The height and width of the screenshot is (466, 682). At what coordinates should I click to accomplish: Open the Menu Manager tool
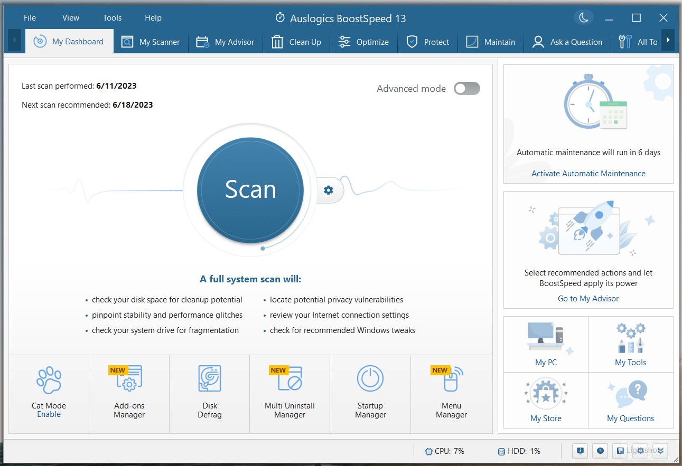tap(451, 393)
